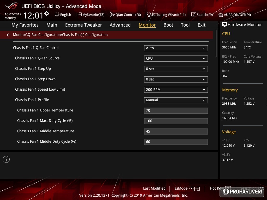Click the info circle icon
The height and width of the screenshot is (200, 267).
pos(6,159)
